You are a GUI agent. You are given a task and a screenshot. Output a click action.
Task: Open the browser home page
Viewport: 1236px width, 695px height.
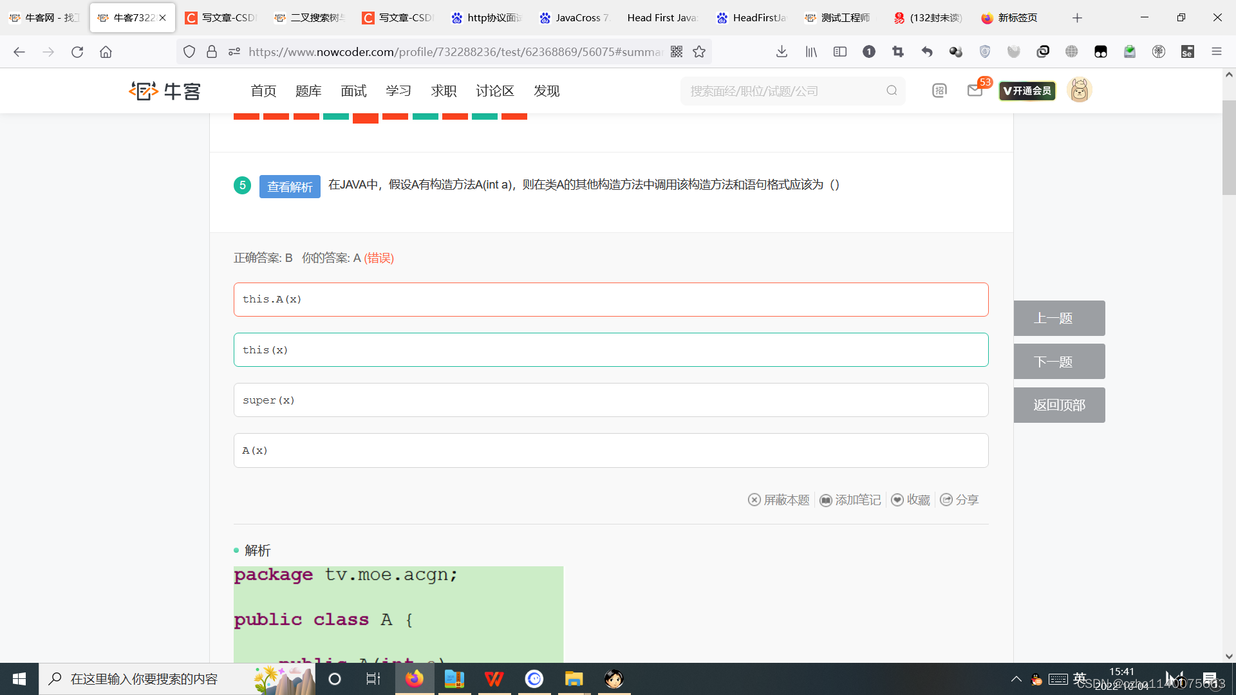click(106, 51)
